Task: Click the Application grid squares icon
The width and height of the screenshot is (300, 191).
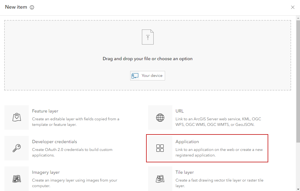Action: click(x=160, y=148)
